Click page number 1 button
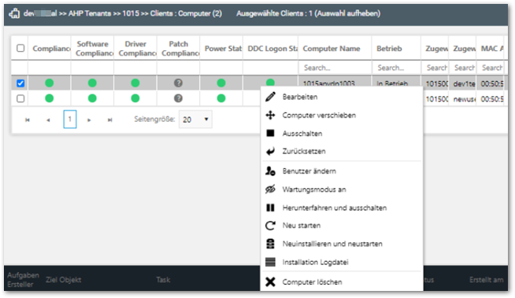Screen dimensions: 515x298 pos(69,120)
